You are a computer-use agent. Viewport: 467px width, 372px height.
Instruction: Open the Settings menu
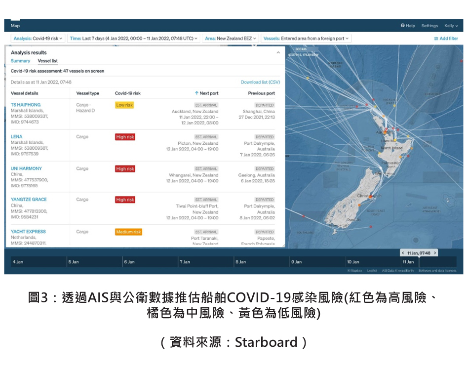pos(429,26)
